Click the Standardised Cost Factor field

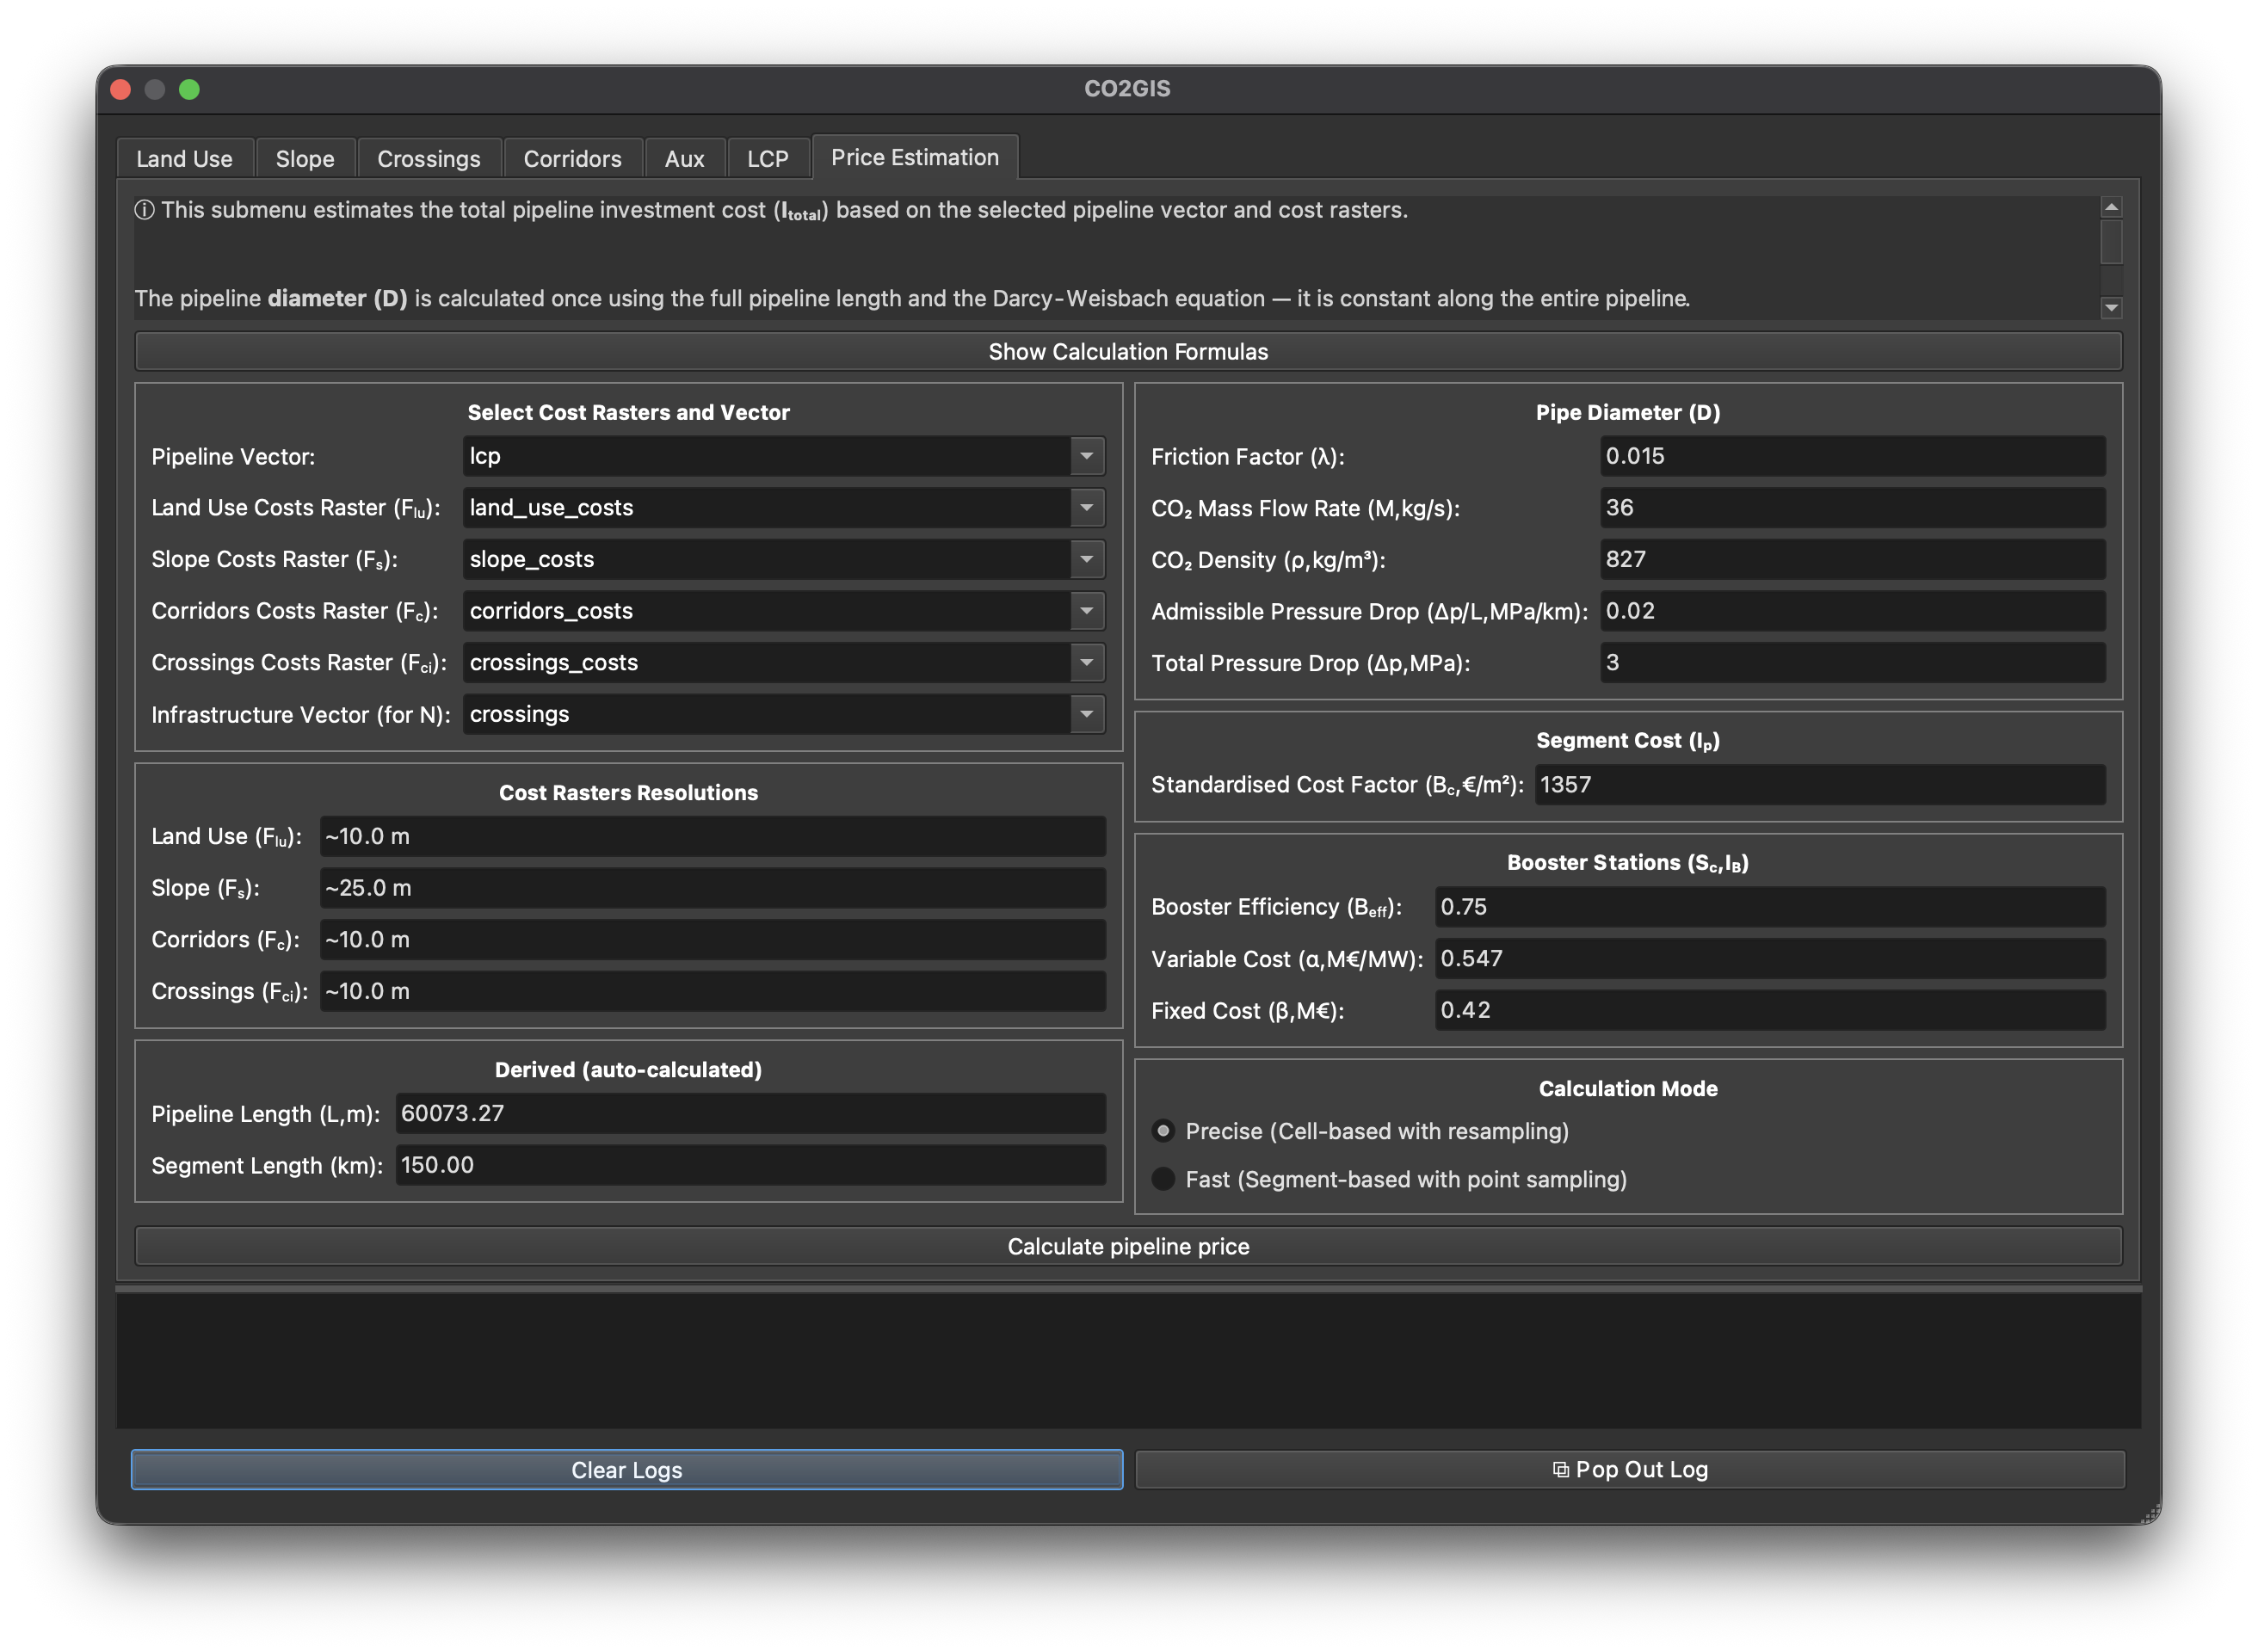click(1820, 785)
